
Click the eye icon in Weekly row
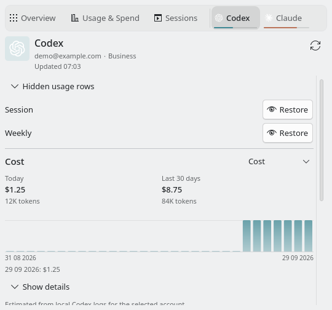click(272, 133)
